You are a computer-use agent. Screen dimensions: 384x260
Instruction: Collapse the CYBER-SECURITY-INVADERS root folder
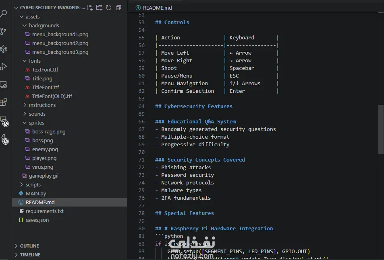tap(16, 8)
